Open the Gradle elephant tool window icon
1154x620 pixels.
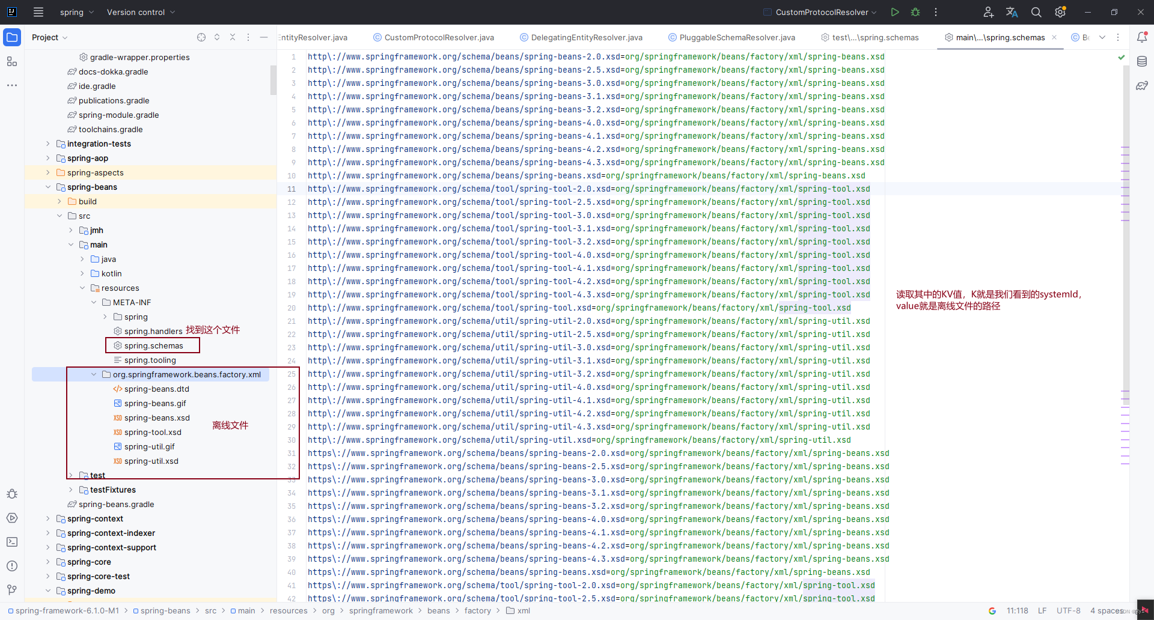click(1142, 85)
